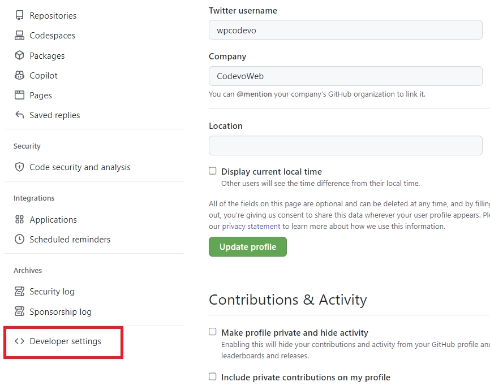The height and width of the screenshot is (386, 490).
Task: Tick Include private contributions on my profile
Action: point(213,376)
